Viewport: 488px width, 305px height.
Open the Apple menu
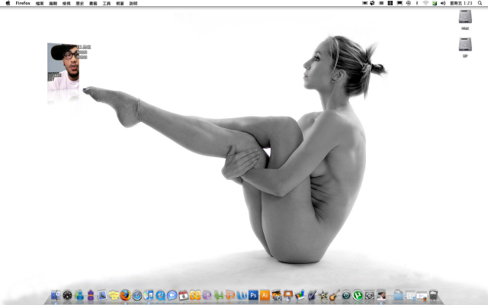point(7,3)
